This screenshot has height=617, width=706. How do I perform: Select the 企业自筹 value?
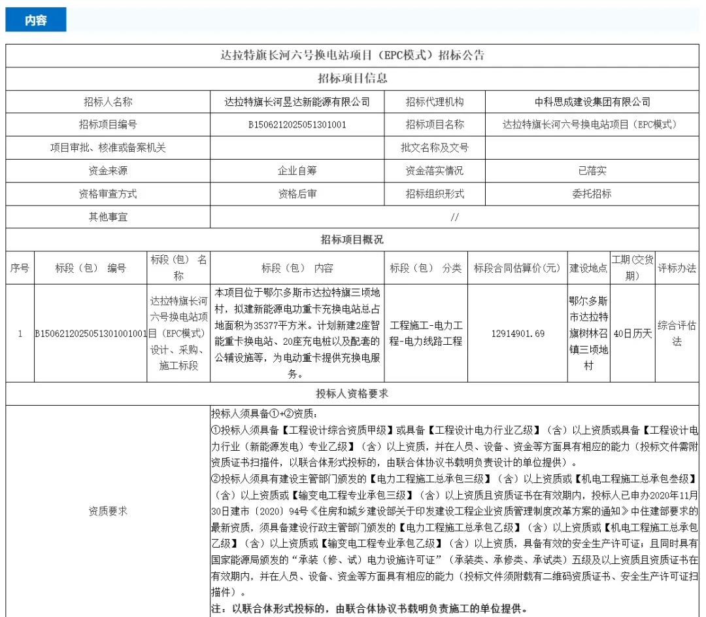pos(297,170)
